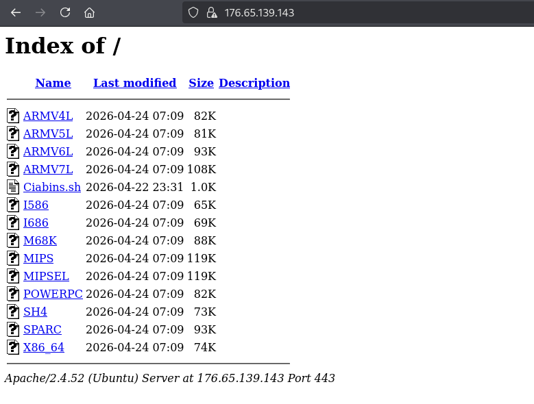Click the unknown-file icon beside ARMV5L
This screenshot has height=404, width=534.
pyautogui.click(x=13, y=134)
